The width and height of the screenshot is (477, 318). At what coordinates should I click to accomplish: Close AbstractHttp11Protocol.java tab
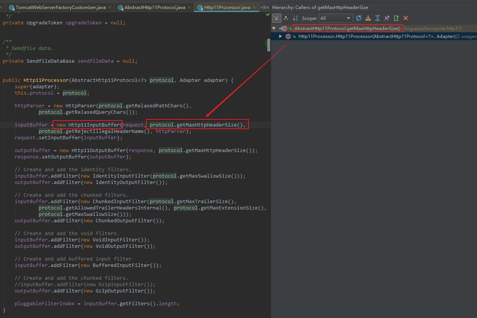tap(189, 7)
